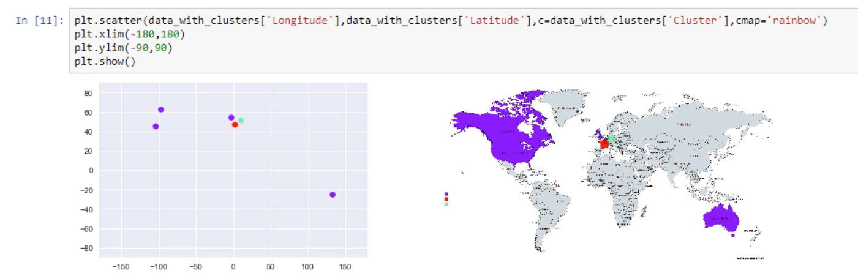Click the red legend square beside map
Viewport: 858px width, 273px height.
446,199
